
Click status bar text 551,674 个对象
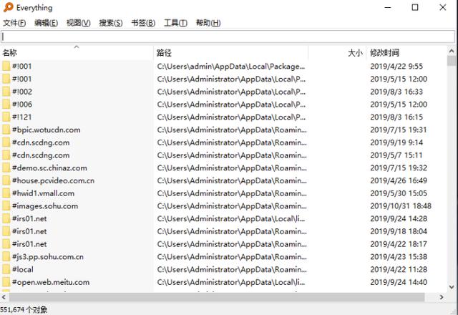pyautogui.click(x=24, y=309)
